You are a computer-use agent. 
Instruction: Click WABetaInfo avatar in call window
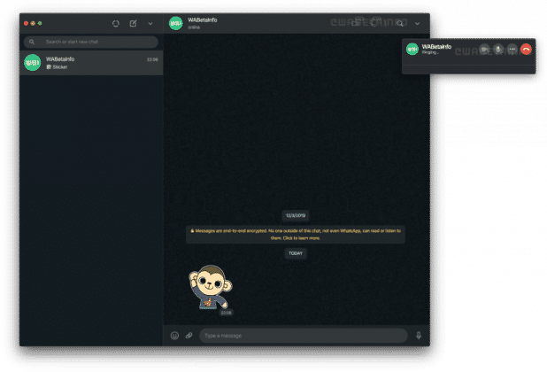(412, 49)
